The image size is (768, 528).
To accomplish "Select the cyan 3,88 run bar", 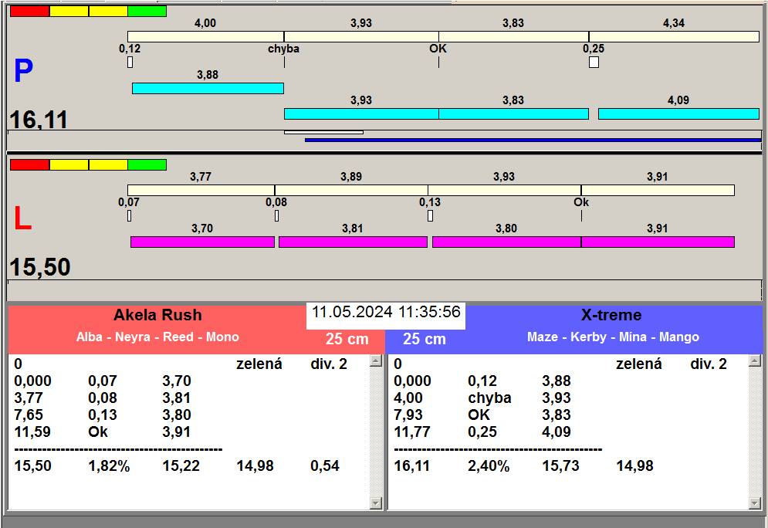I will (208, 88).
